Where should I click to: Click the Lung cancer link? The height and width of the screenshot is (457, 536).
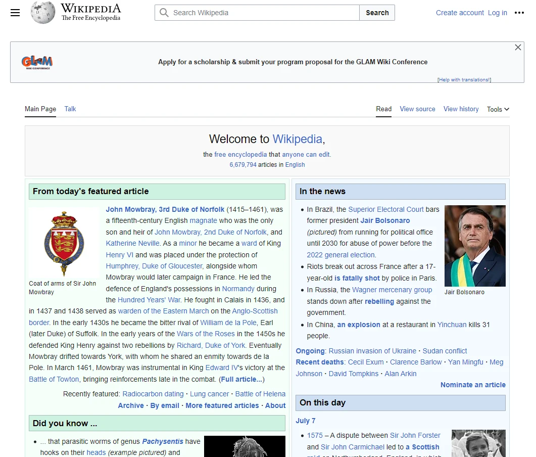pos(209,394)
